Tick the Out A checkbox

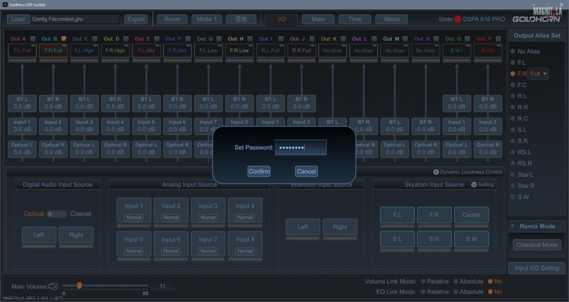point(33,39)
